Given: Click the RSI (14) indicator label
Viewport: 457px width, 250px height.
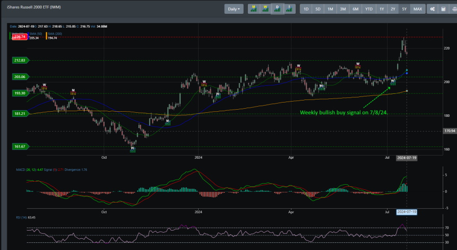Looking at the screenshot, I should 21,217.
